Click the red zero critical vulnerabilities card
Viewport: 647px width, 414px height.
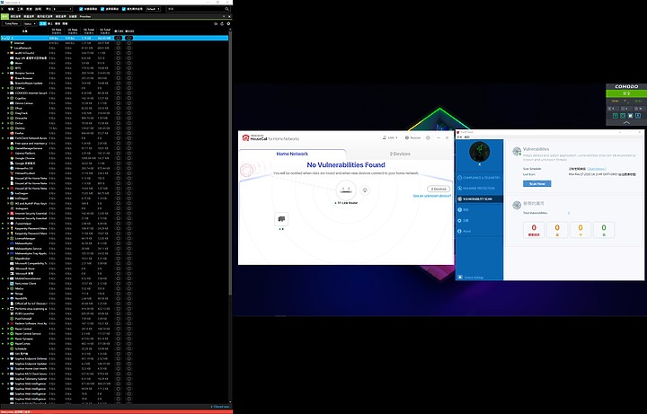pyautogui.click(x=534, y=230)
